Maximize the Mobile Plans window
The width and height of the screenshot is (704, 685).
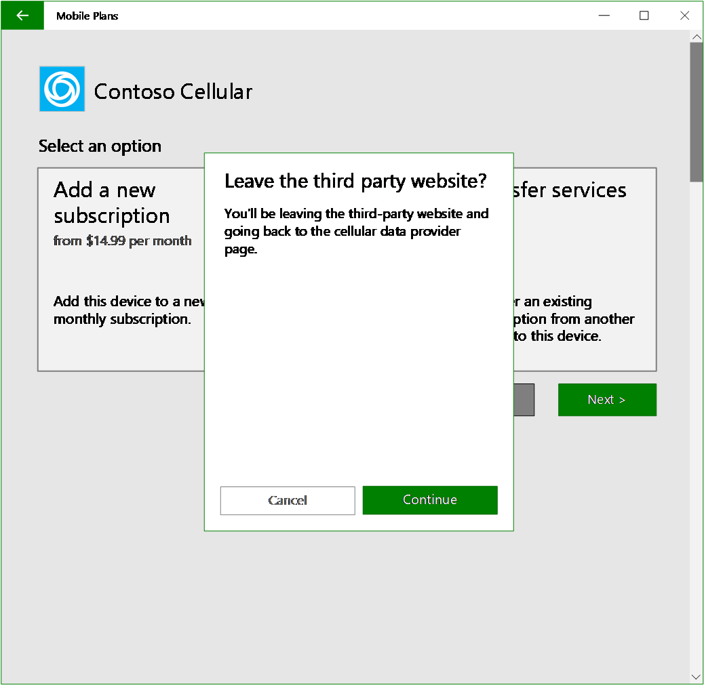point(644,16)
